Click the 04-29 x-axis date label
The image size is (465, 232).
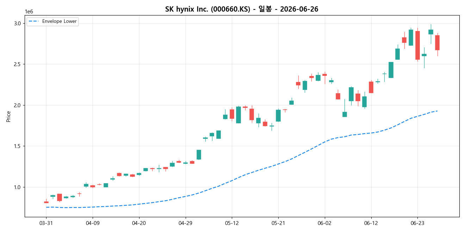click(x=186, y=223)
